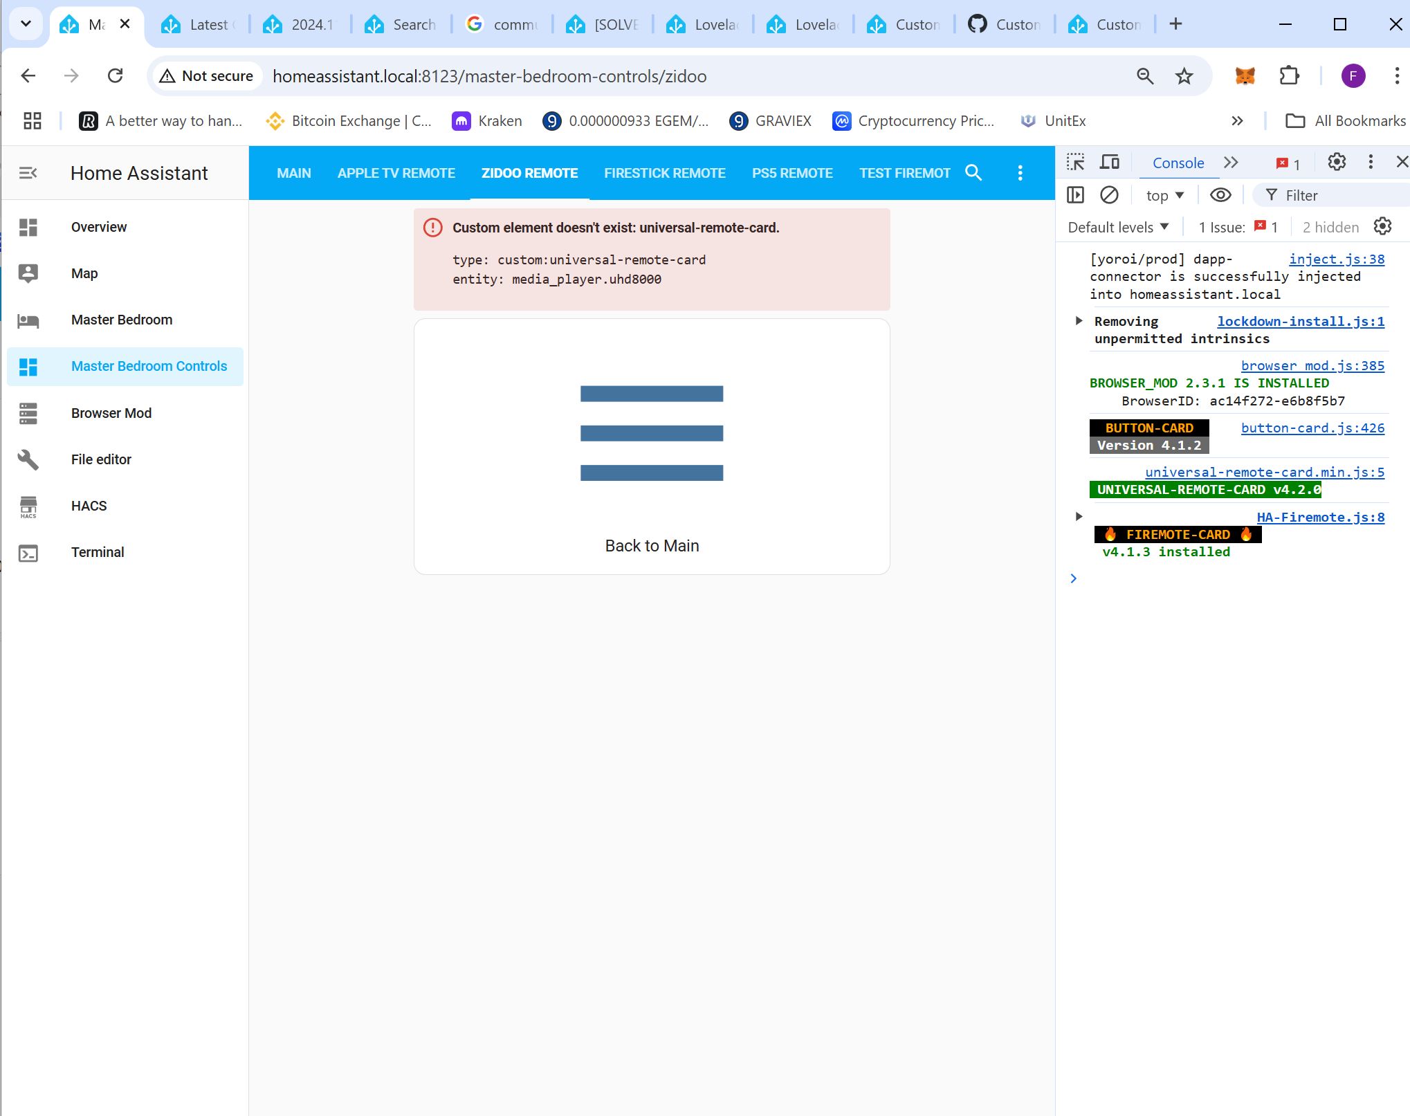Screen dimensions: 1410x1116
Task: Toggle the console eye watch expression icon
Action: 1220,195
